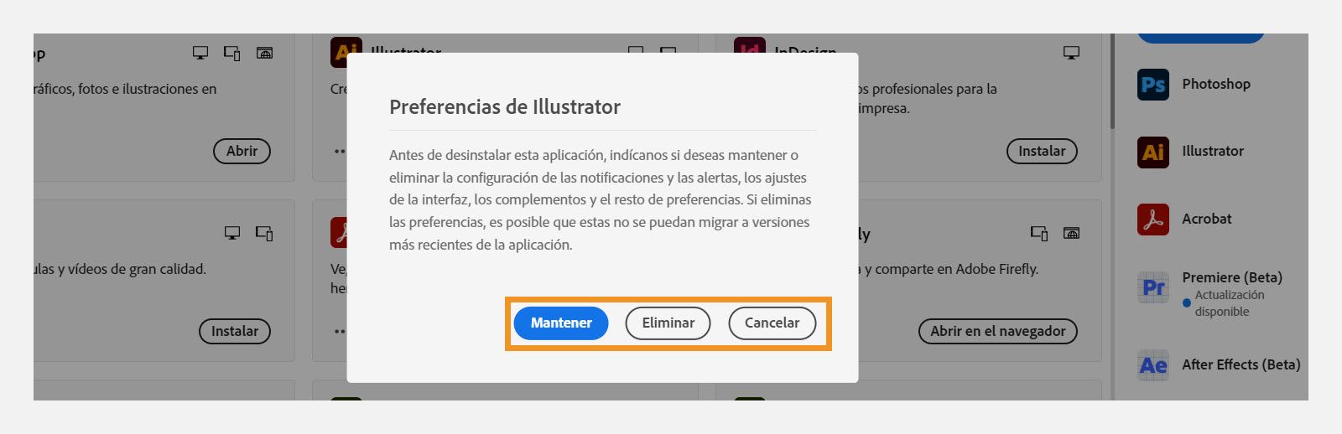
Task: Click the Acrobat label in the sidebar
Action: tap(1207, 219)
